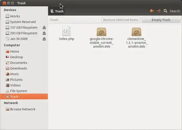The width and height of the screenshot is (182, 130).
Task: Eject the Jan 30 2009 disc
Action: (x=44, y=39)
